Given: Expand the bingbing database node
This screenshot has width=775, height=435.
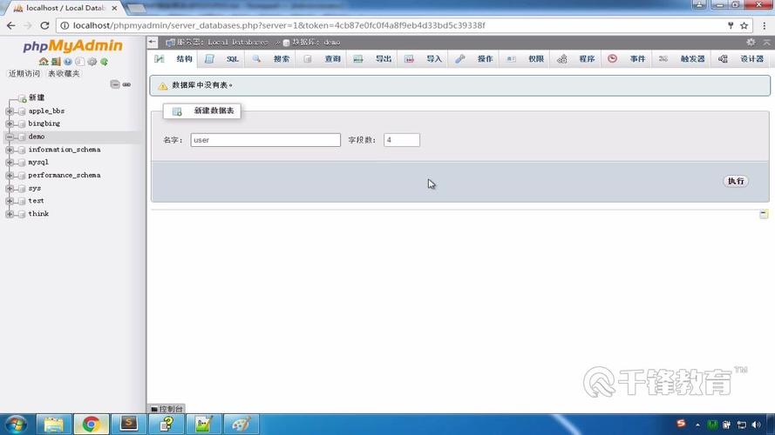Looking at the screenshot, I should coord(10,124).
